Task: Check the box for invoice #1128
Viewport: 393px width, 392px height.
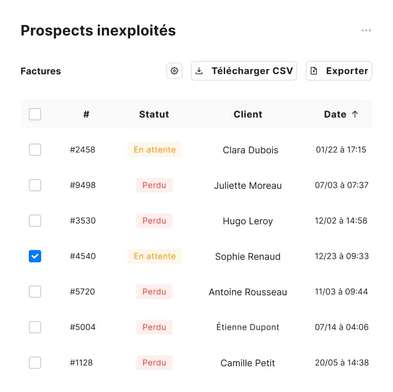Action: click(35, 363)
